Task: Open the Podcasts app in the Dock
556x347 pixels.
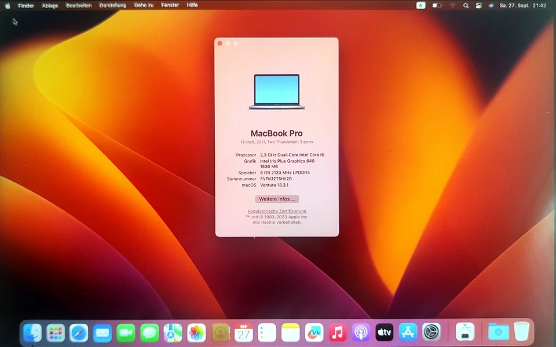Action: coord(360,332)
